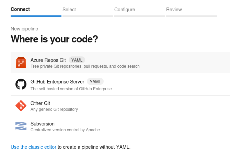Jump to the Review step tab
This screenshot has height=159, width=231.
(174, 10)
